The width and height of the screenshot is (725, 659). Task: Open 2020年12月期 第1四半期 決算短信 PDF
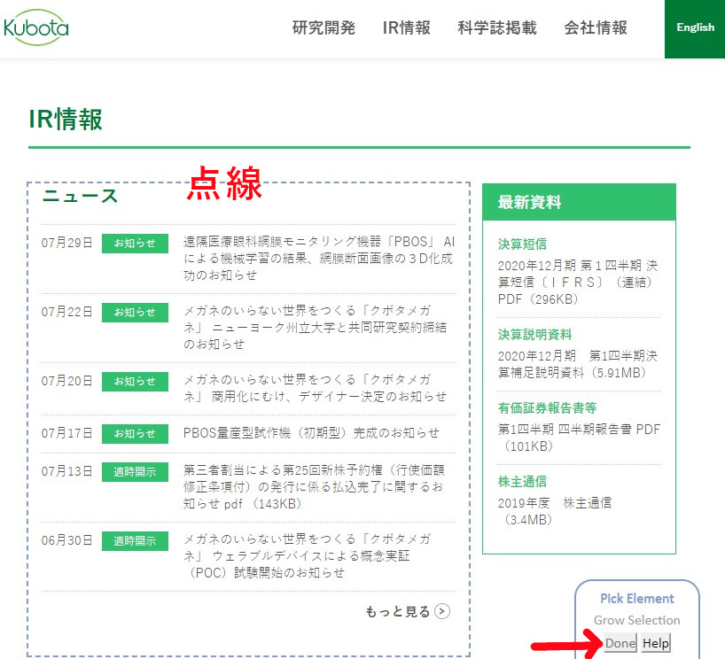pos(578,282)
